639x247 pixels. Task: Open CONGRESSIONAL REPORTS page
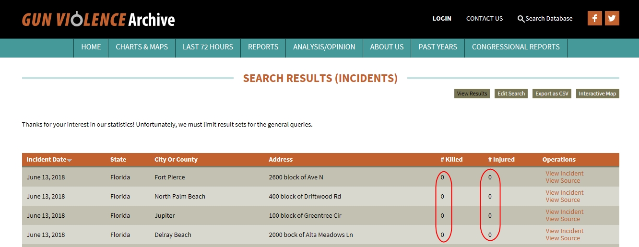click(516, 47)
